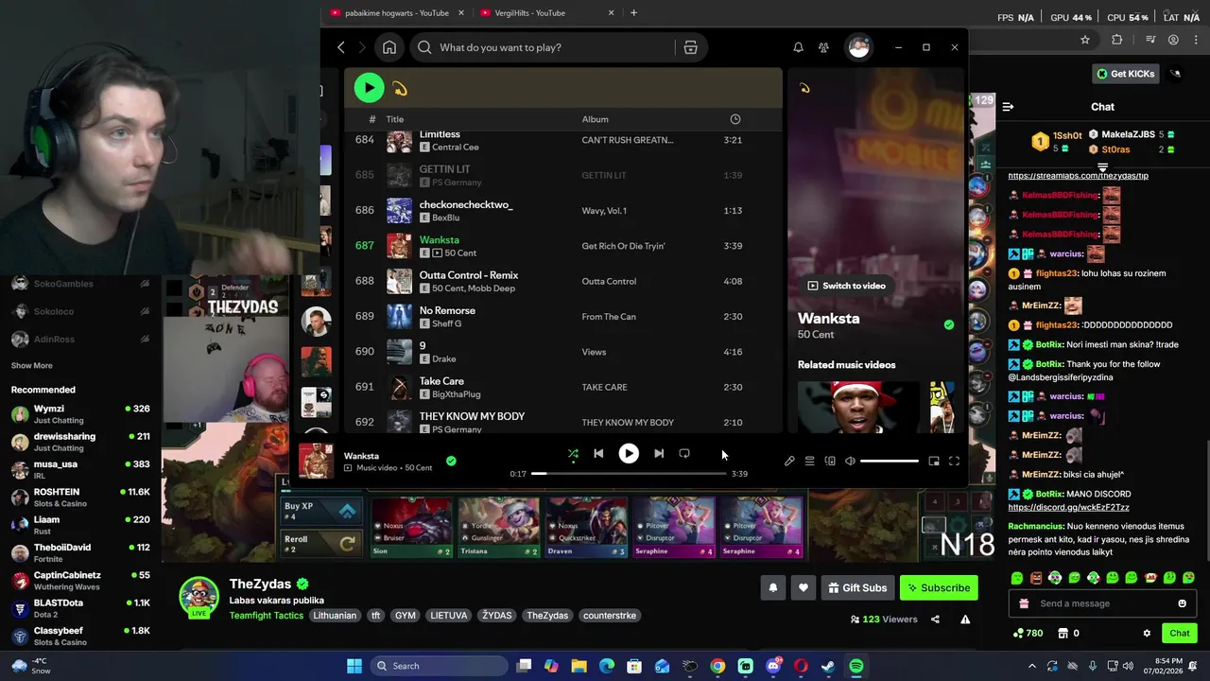1210x681 pixels.
Task: Click 'Switch to video' button
Action: tap(847, 286)
